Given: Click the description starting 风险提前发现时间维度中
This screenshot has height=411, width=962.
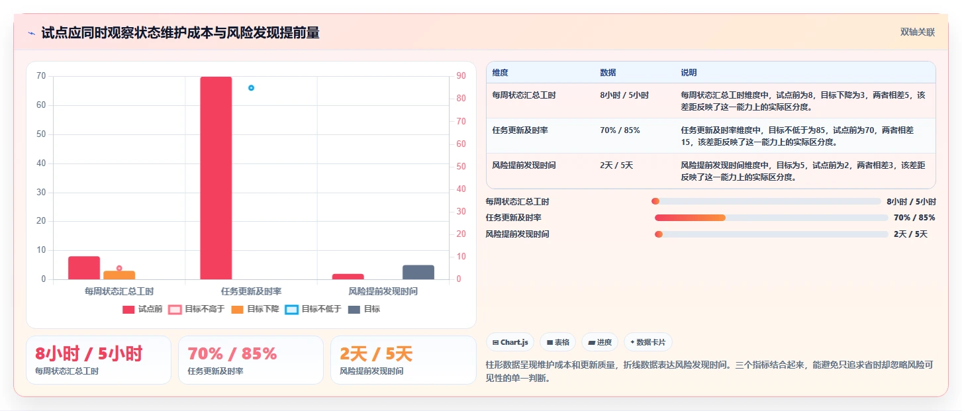Looking at the screenshot, I should pyautogui.click(x=803, y=171).
